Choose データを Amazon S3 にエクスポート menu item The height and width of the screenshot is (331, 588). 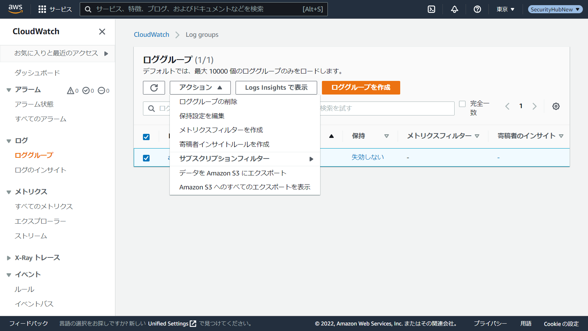tap(233, 173)
